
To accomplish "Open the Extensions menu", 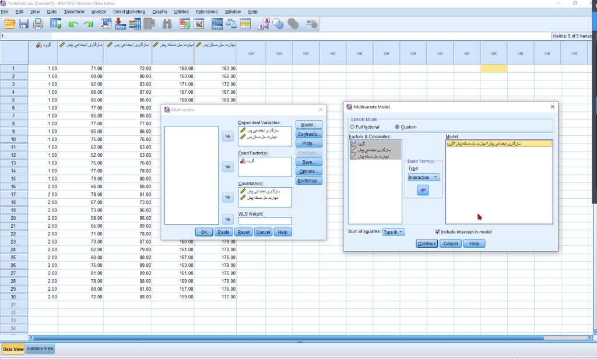I will click(207, 12).
